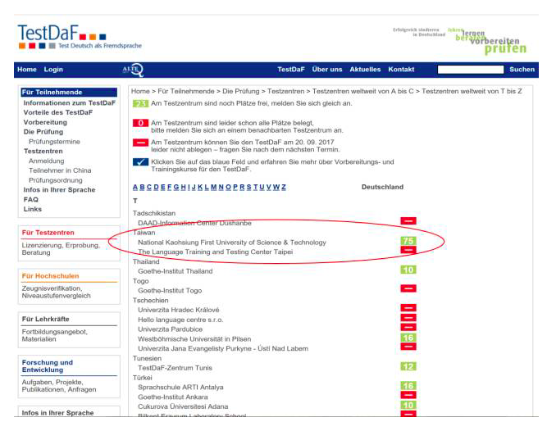
Task: Click Deutschland heading link
Action: tap(382, 187)
